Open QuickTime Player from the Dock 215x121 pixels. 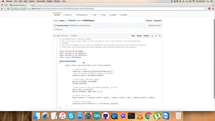(114, 116)
